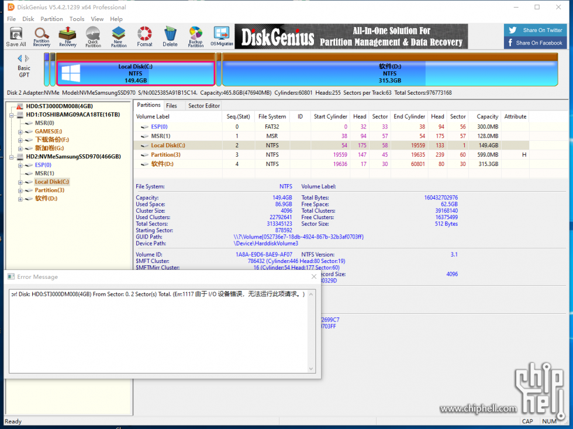Click Share On Twitter button
This screenshot has width=573, height=429.
536,30
